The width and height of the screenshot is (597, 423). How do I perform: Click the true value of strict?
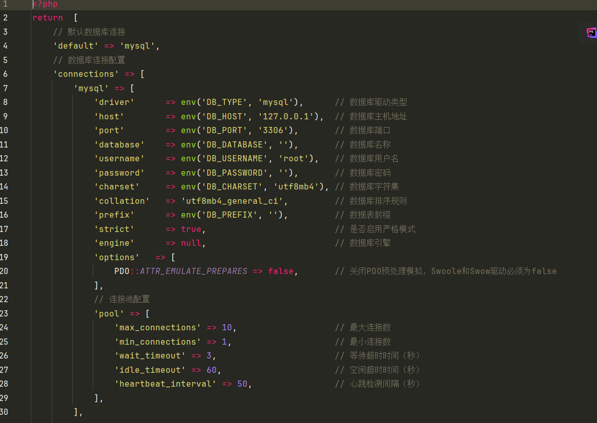191,229
